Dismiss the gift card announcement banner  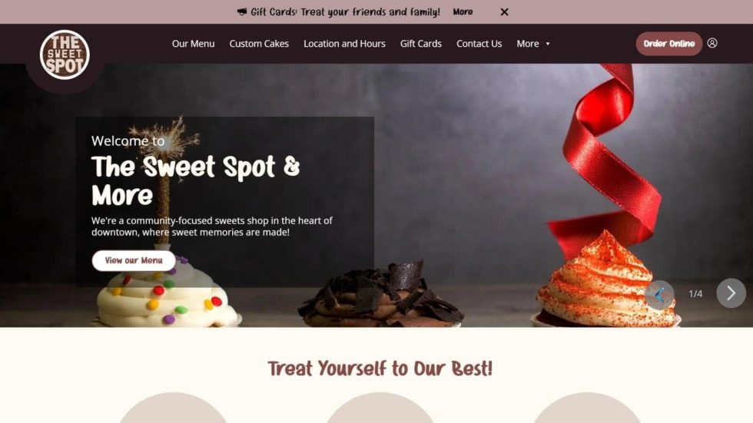click(x=504, y=12)
